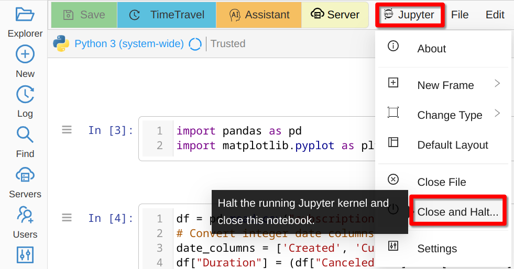Select Close and Halt from menu

point(457,212)
